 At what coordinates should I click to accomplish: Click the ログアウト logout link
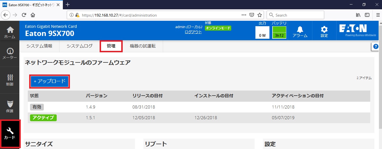[x=193, y=32]
